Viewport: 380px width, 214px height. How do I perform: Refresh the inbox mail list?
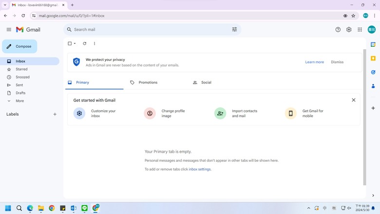pyautogui.click(x=85, y=43)
